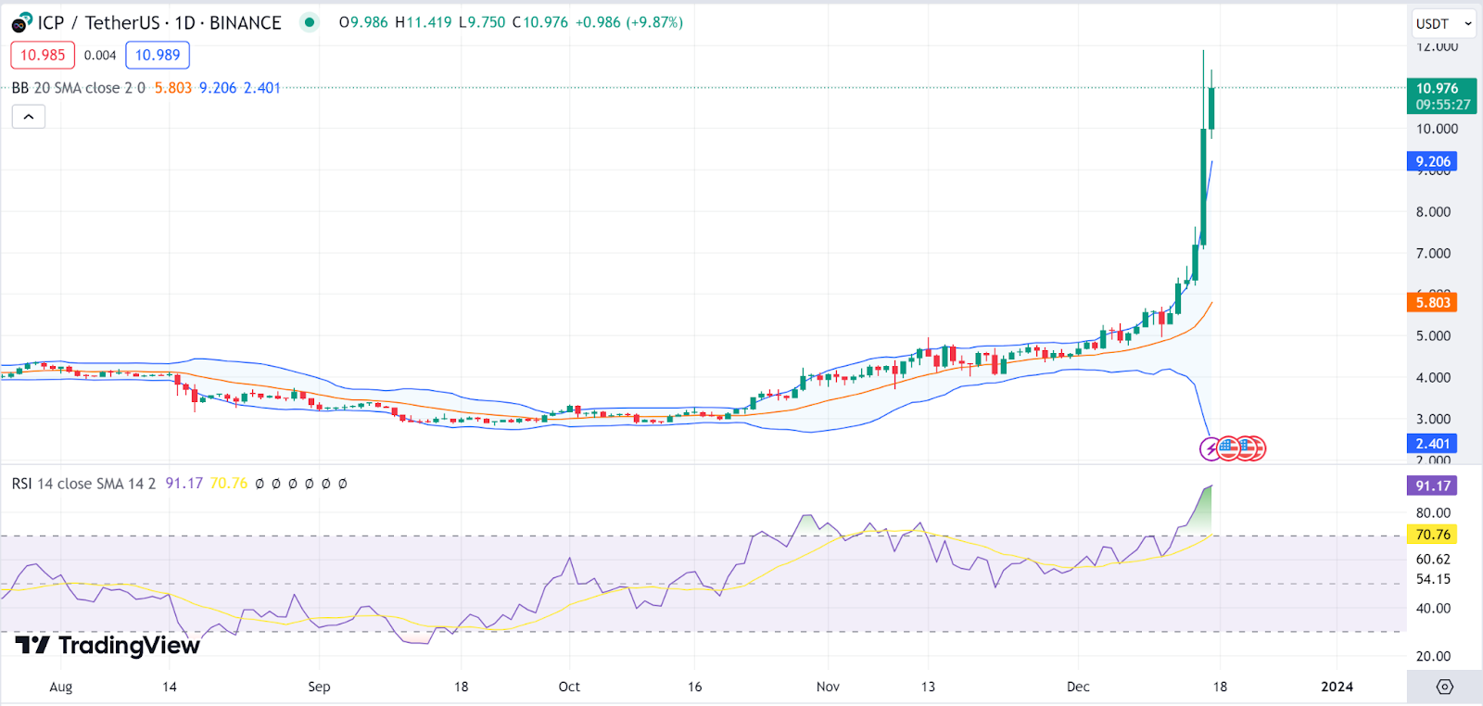Click the purple RSI legend value 91.17

pos(184,484)
